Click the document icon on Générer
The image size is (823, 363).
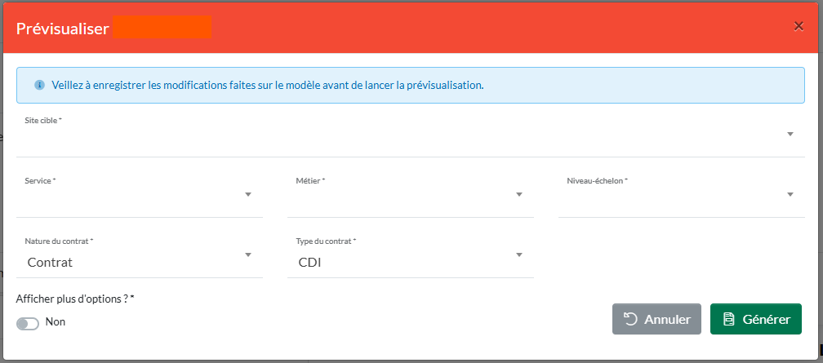(729, 319)
